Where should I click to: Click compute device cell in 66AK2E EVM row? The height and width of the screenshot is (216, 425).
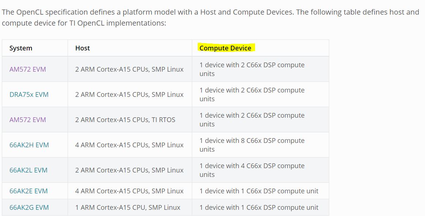click(x=259, y=191)
